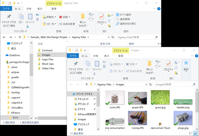Select Downloads (ダウンロード) in Images nav pane

[83, 104]
